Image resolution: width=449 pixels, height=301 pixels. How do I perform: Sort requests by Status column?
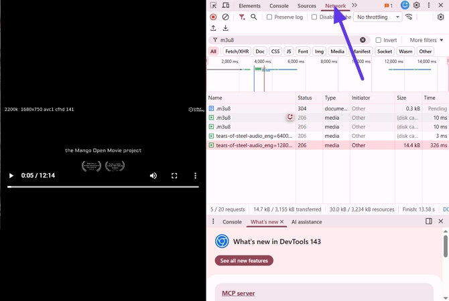[x=309, y=98]
